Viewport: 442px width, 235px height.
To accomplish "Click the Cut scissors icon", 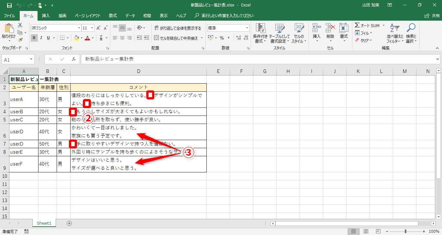I will (x=20, y=25).
